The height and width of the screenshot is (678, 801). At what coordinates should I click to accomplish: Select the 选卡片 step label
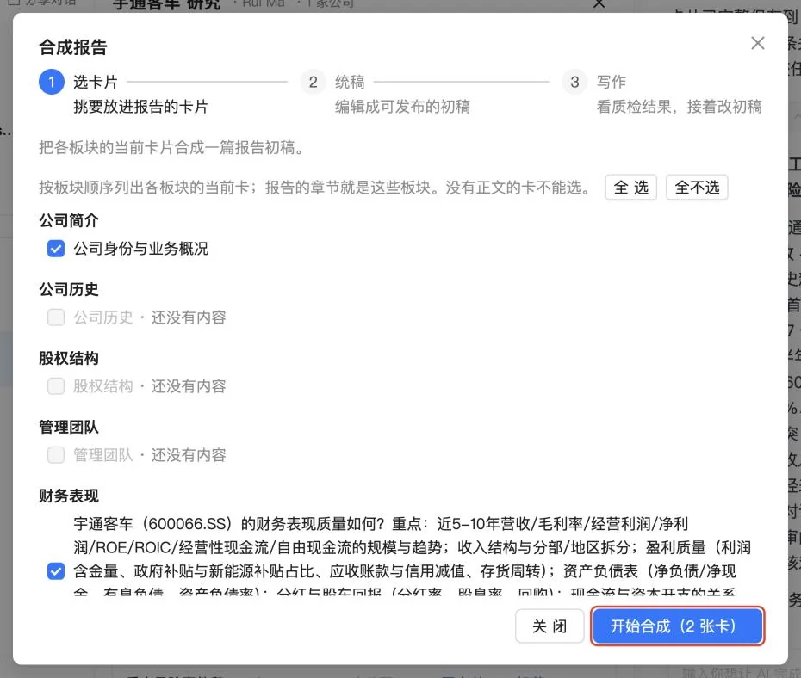tap(96, 82)
